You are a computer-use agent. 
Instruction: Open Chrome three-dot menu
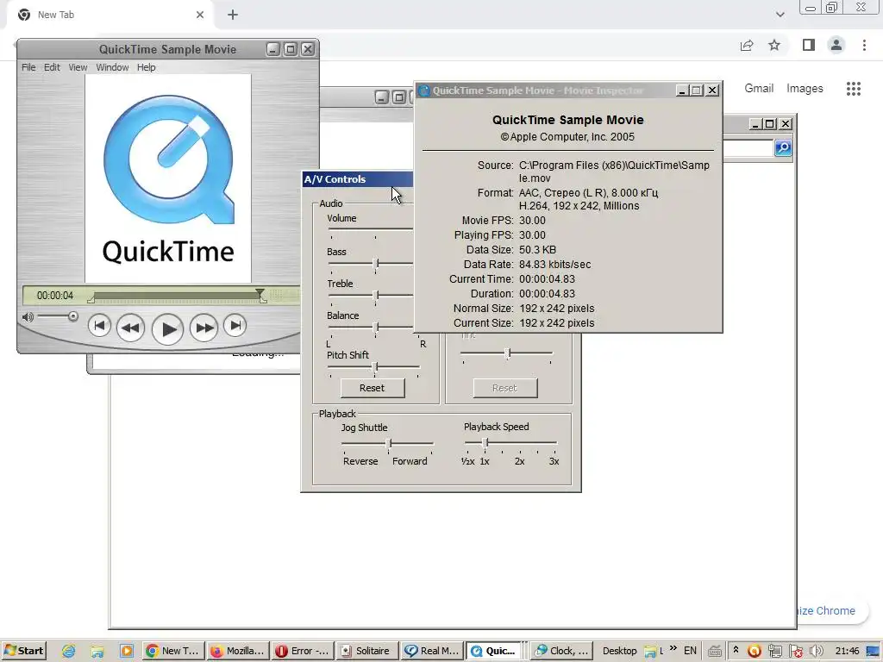tap(864, 45)
